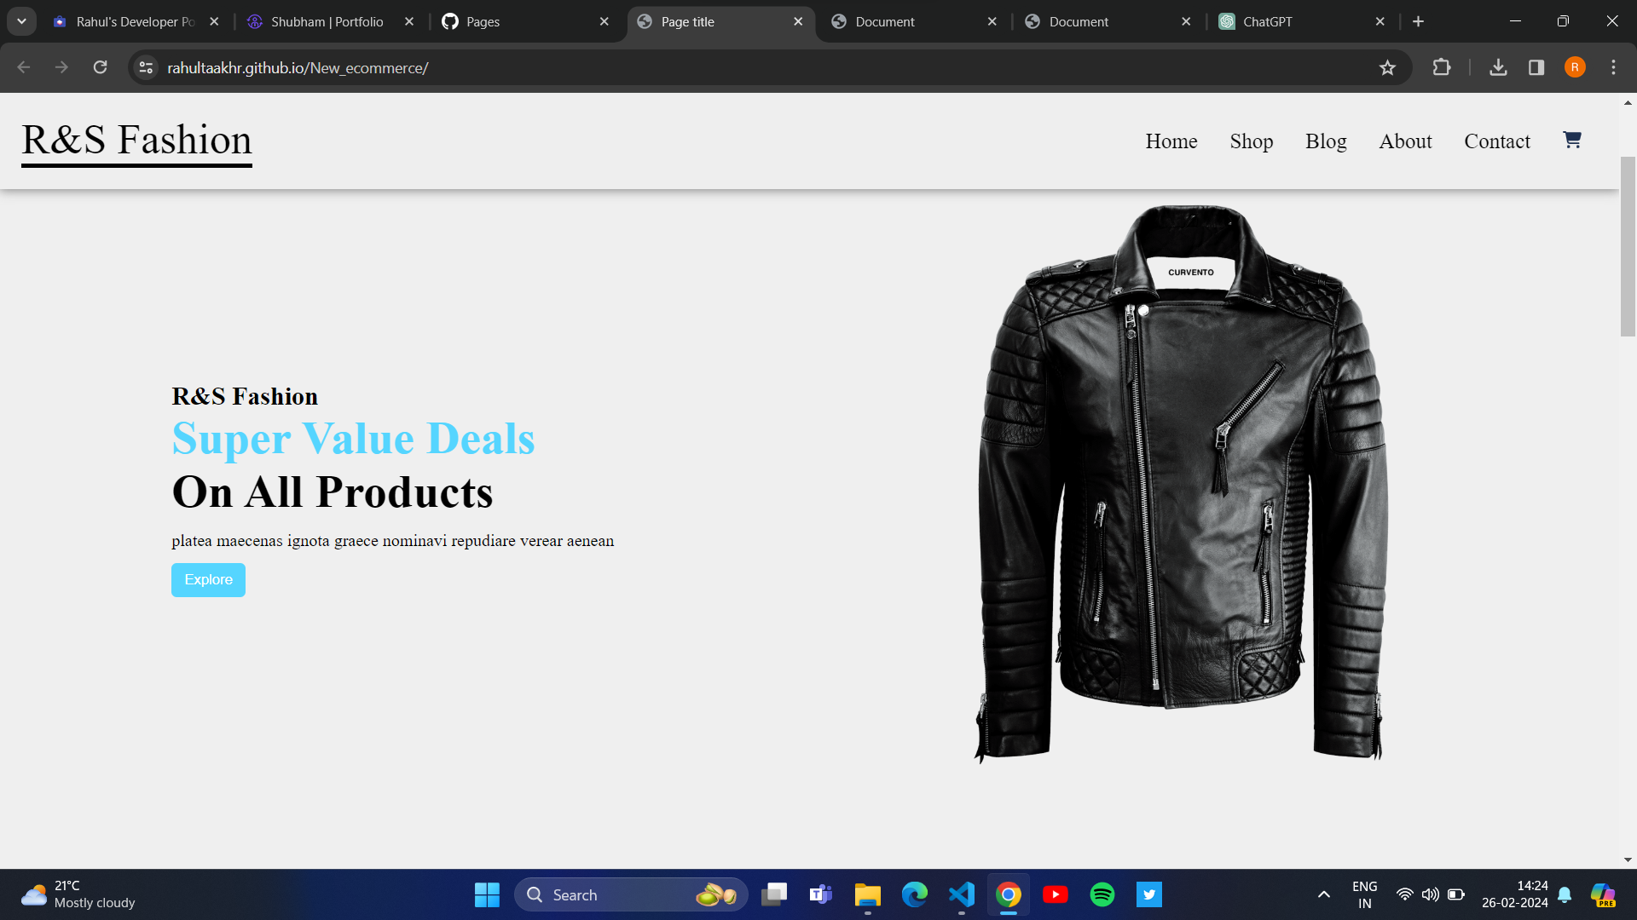Launch Spotify from the taskbar
The height and width of the screenshot is (920, 1637).
point(1102,894)
